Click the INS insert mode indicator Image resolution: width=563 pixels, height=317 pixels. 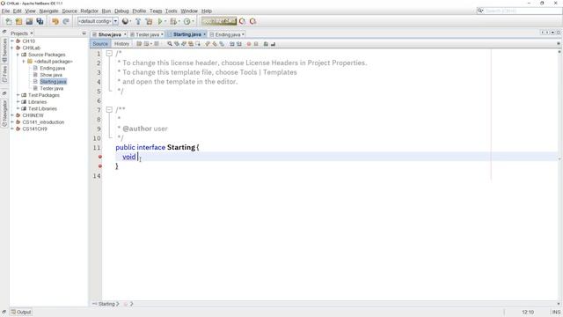click(556, 312)
